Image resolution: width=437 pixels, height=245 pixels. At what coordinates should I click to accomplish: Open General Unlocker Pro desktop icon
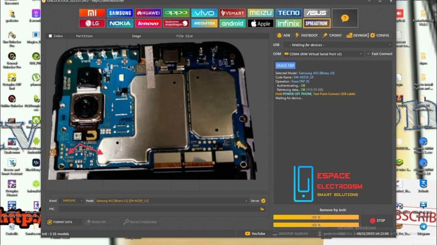[x=12, y=61]
